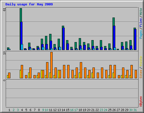Click the yellow "Visits" legend label
144x113 pixels.
click(141, 61)
